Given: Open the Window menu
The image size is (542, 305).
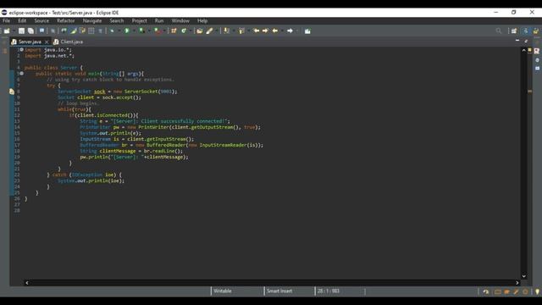Looking at the screenshot, I should (180, 21).
